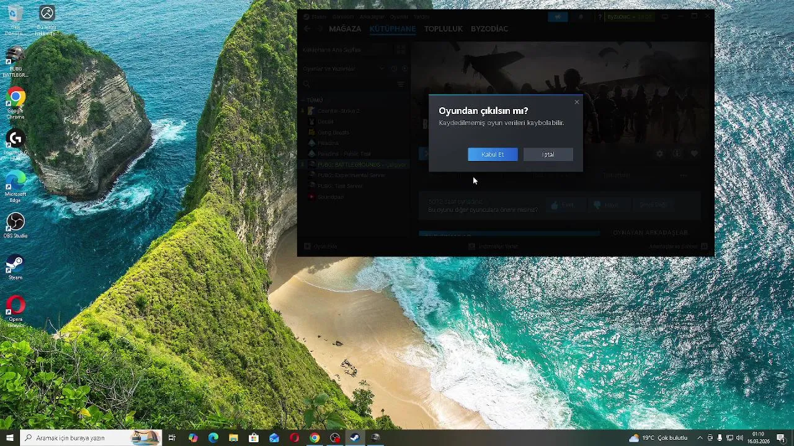
Task: Open taskbar volume control icon
Action: pos(739,438)
